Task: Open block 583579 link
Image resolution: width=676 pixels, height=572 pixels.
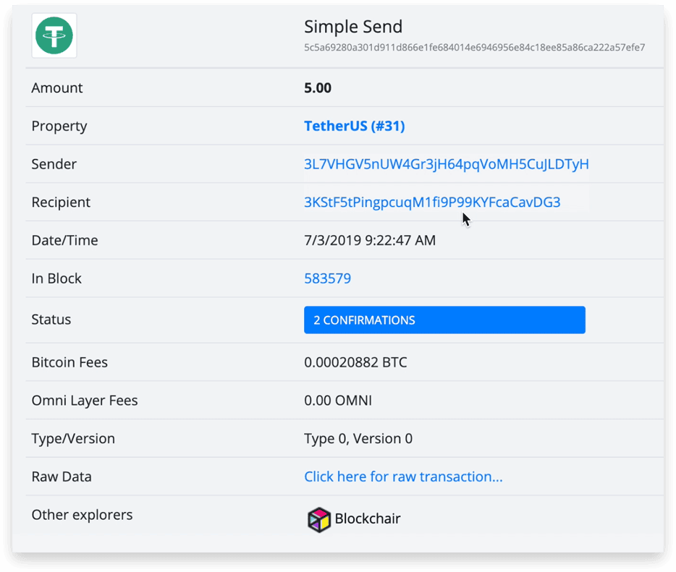Action: [x=327, y=278]
